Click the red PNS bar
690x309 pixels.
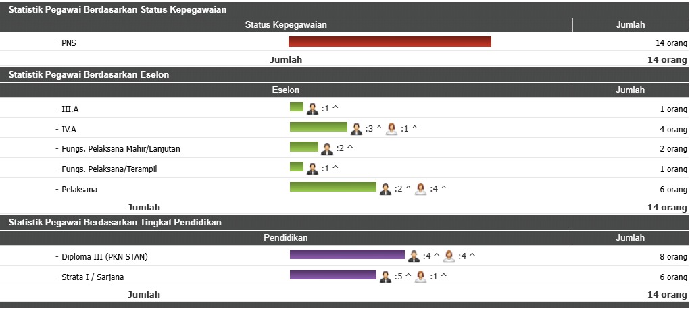pyautogui.click(x=389, y=42)
